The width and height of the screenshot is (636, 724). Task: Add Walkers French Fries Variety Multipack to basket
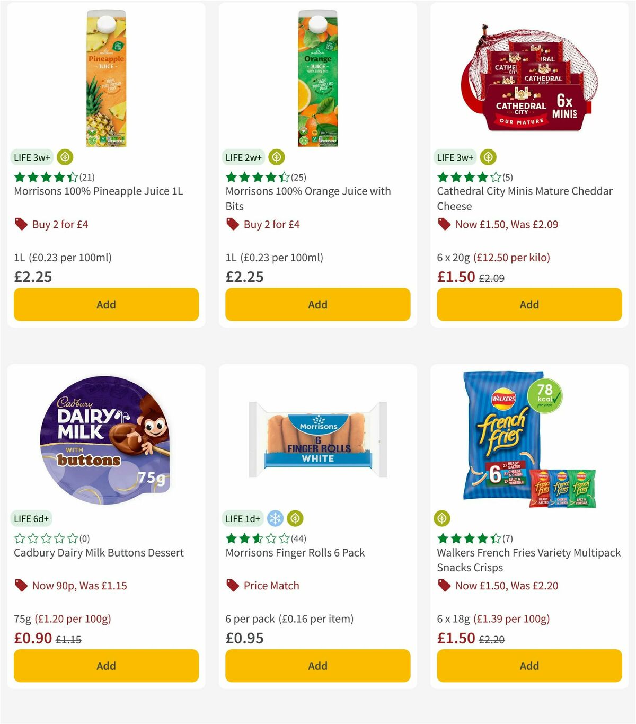(x=529, y=666)
